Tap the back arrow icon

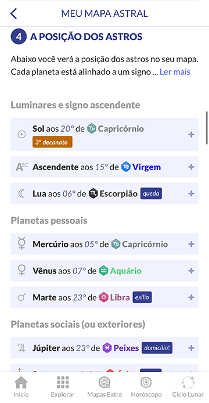(x=13, y=13)
